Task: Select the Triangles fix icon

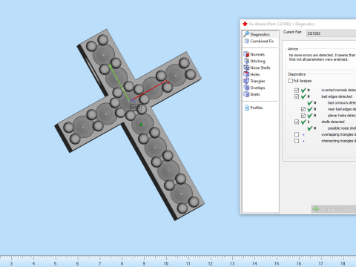Action: (x=246, y=81)
